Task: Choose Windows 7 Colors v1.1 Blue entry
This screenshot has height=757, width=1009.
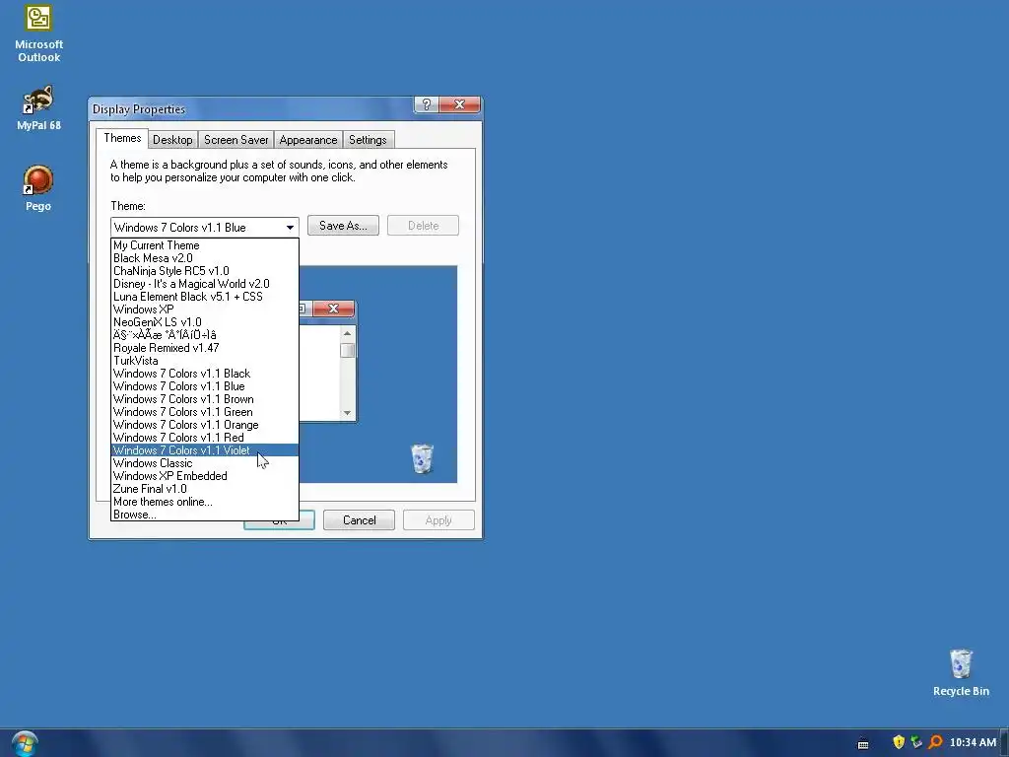Action: pyautogui.click(x=205, y=386)
